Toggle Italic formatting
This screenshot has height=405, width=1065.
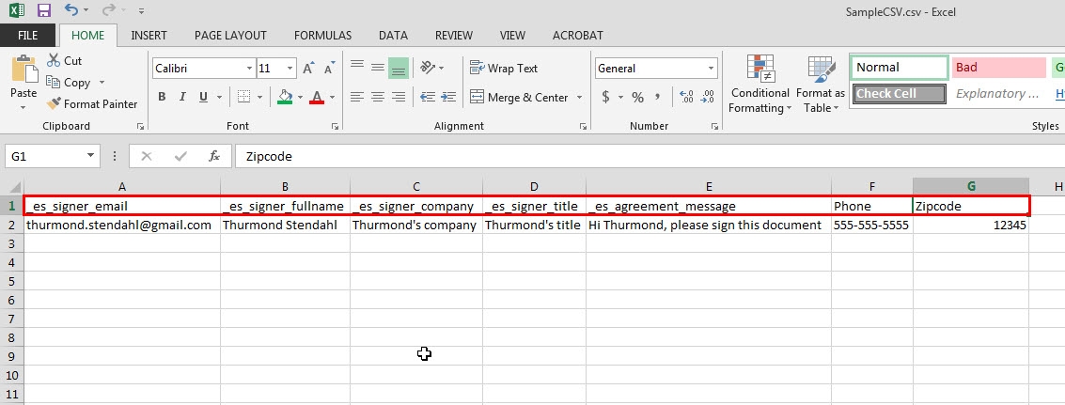coord(182,97)
